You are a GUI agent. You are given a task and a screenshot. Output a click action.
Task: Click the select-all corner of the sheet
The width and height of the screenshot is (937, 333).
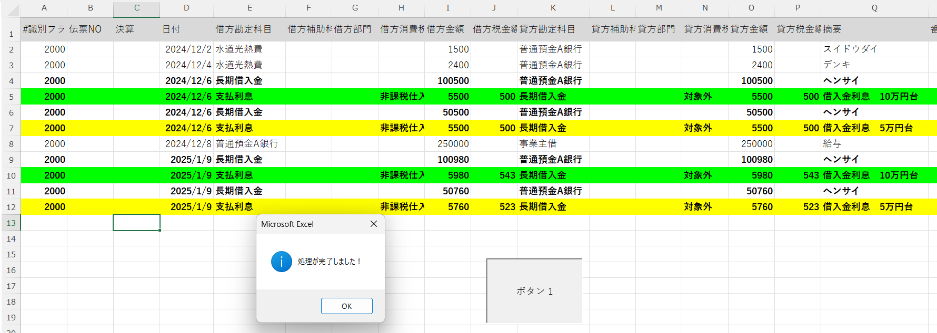coord(11,8)
